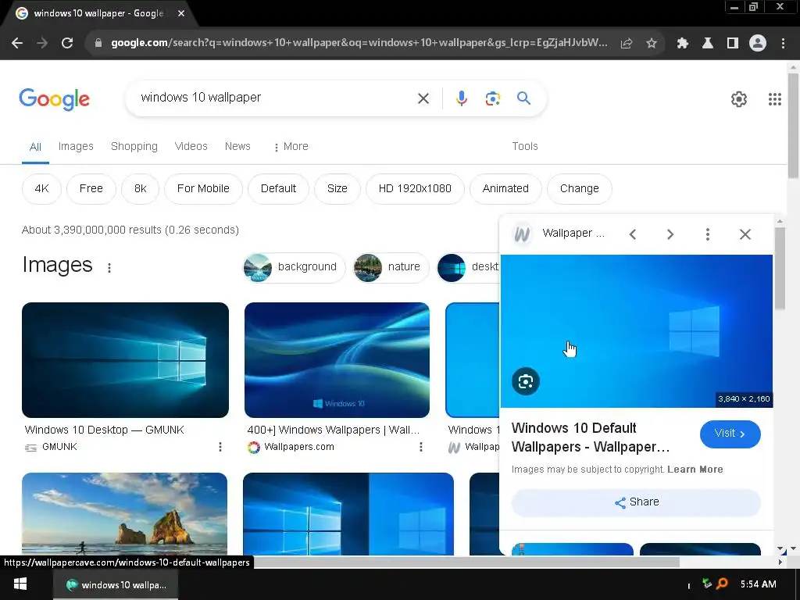
Task: Apply the 8k filter chip
Action: (x=141, y=189)
